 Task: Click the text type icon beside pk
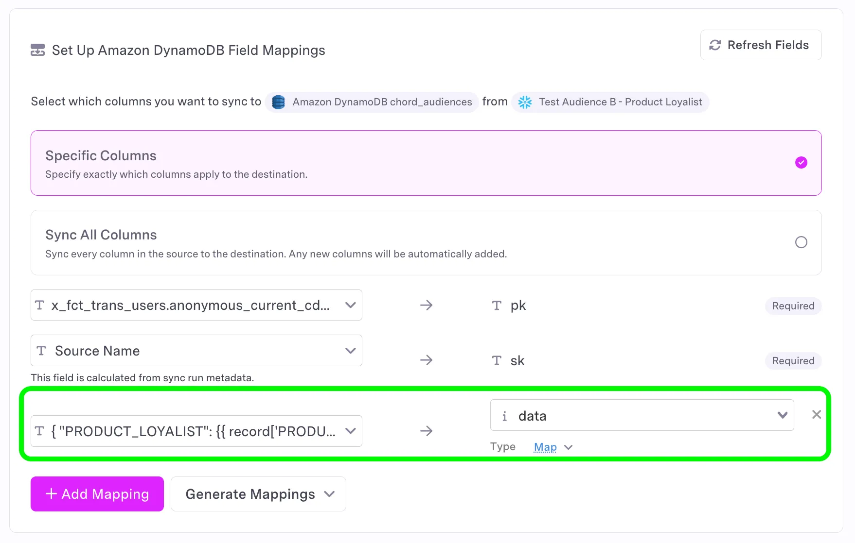(x=497, y=305)
